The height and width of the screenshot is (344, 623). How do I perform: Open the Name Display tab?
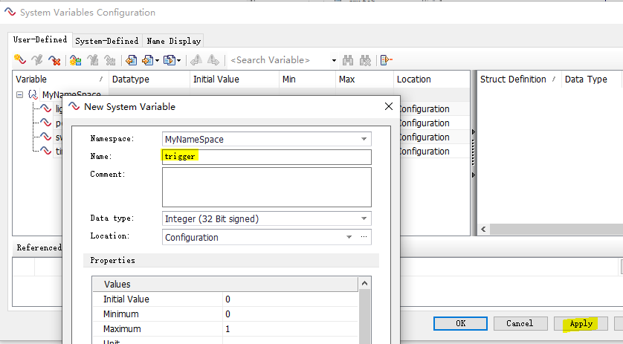(174, 41)
